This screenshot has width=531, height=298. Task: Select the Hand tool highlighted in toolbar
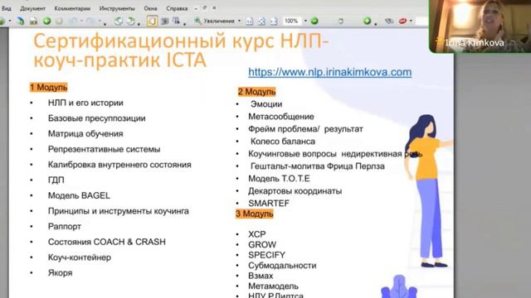coord(152,21)
